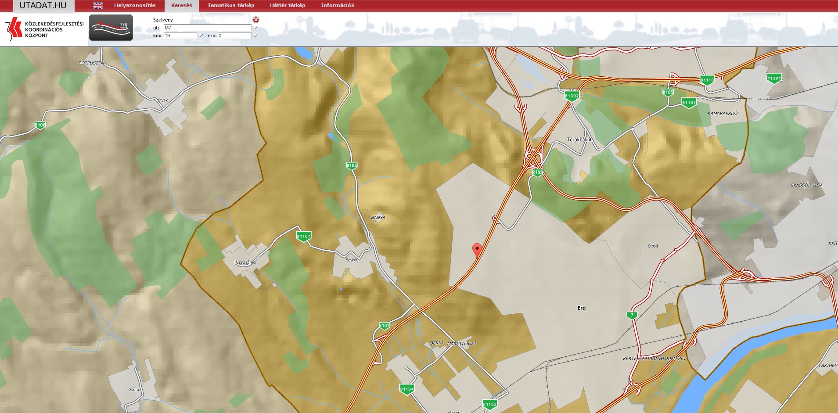This screenshot has width=838, height=413.
Task: Click the red location pin on M7
Action: click(476, 250)
